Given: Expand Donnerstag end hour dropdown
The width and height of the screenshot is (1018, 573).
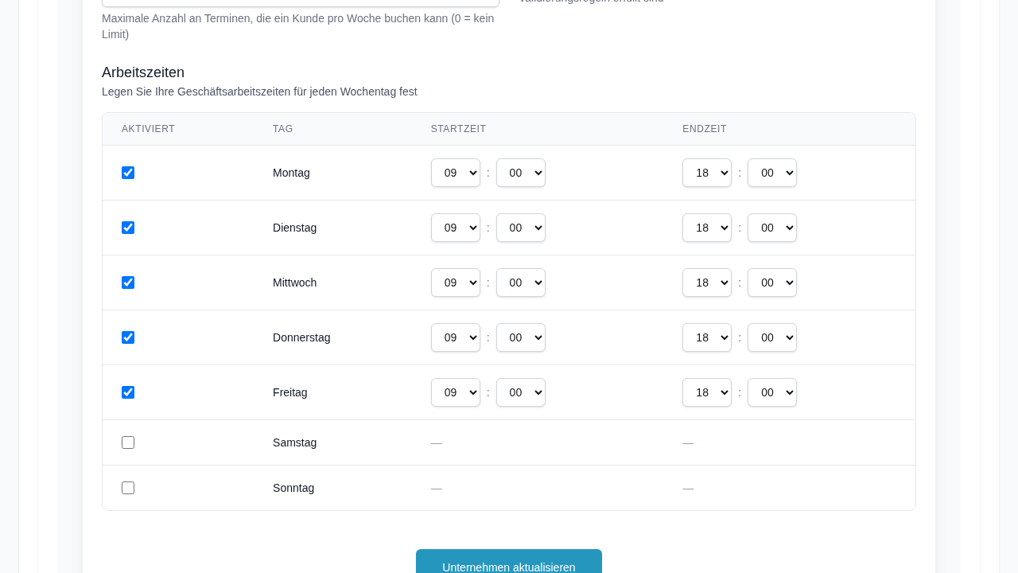Looking at the screenshot, I should coord(706,337).
